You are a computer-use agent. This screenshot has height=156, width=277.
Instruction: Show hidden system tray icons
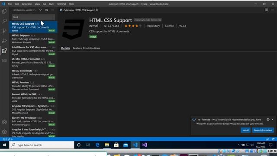click(x=238, y=145)
